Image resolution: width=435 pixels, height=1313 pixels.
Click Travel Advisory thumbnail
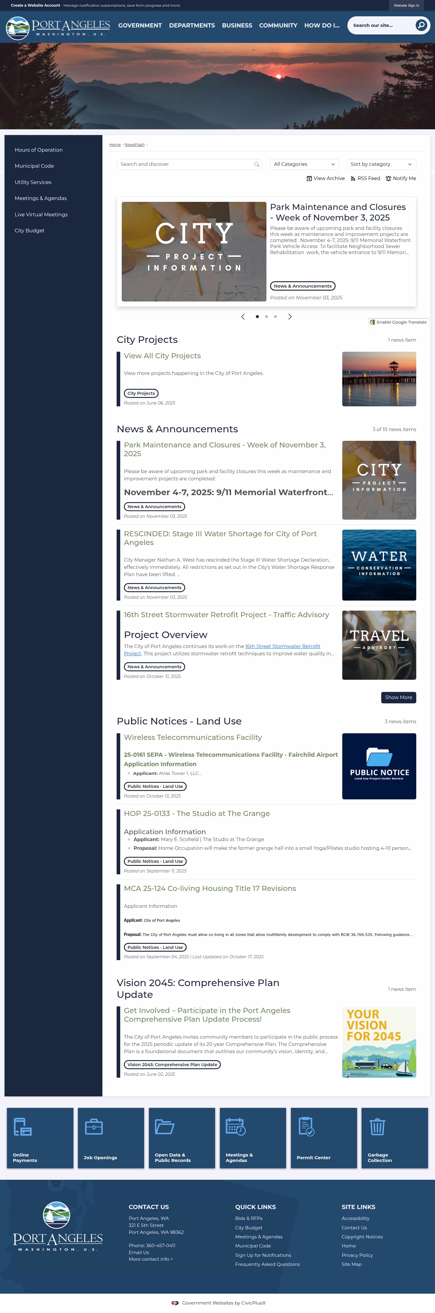click(x=379, y=645)
